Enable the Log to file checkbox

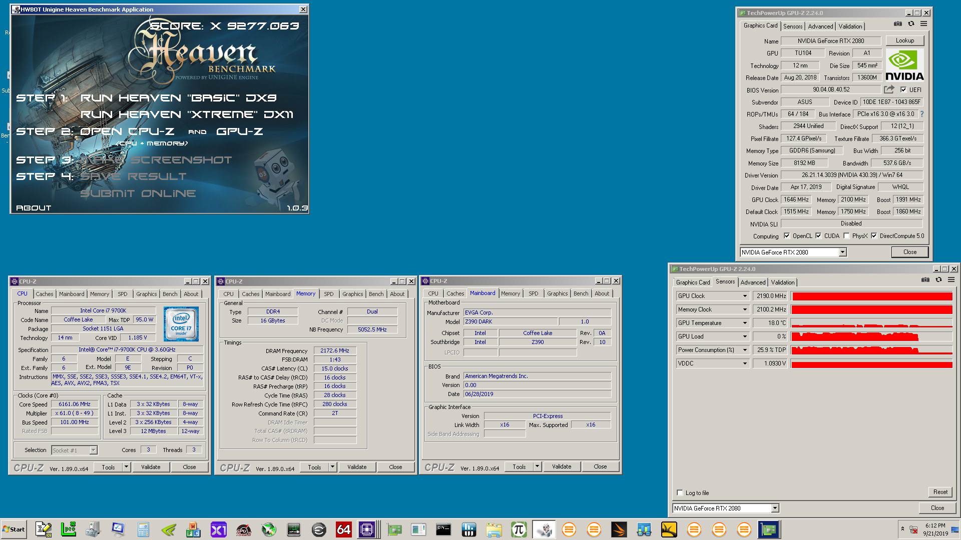click(680, 492)
